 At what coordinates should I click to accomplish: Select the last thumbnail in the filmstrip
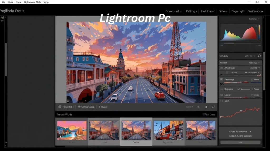pos(201,130)
